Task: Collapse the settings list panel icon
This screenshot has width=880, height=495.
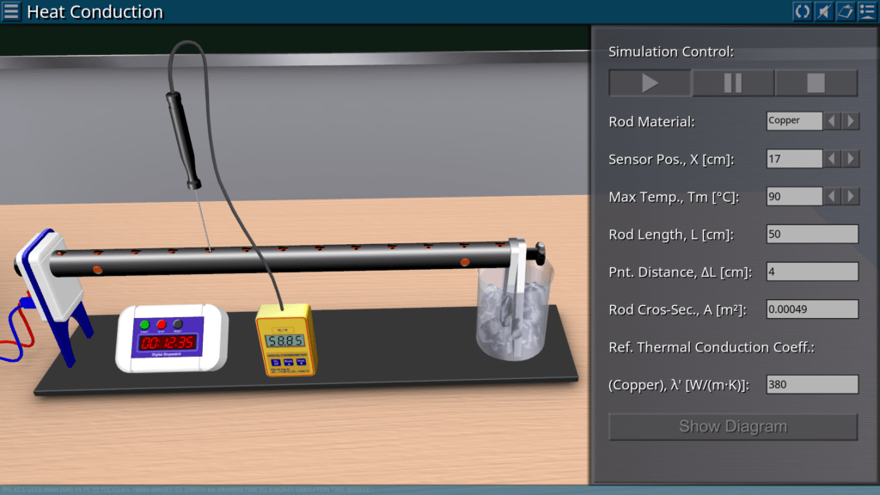Action: [866, 11]
